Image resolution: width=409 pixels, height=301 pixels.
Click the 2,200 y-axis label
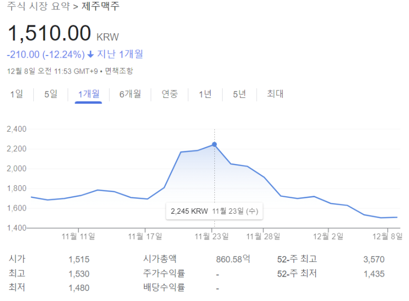16,149
